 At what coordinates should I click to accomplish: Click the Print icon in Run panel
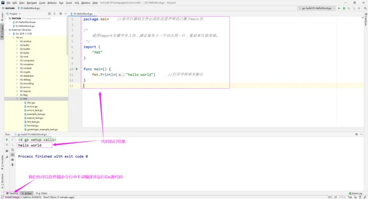pyautogui.click(x=13, y=160)
